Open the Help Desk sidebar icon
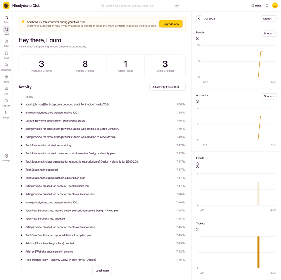Image resolution: width=281 pixels, height=280 pixels. [x=6, y=65]
